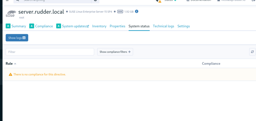Viewport: 256px width, 121px height.
Task: Open the Properties tab
Action: click(x=117, y=26)
